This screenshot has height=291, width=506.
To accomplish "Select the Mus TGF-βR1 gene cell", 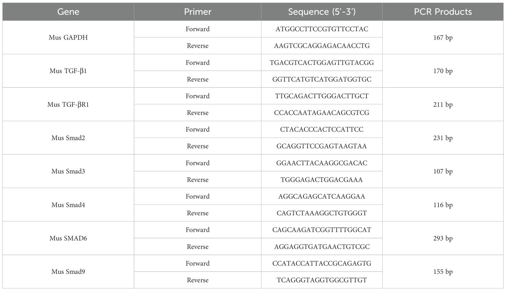I will (x=68, y=104).
